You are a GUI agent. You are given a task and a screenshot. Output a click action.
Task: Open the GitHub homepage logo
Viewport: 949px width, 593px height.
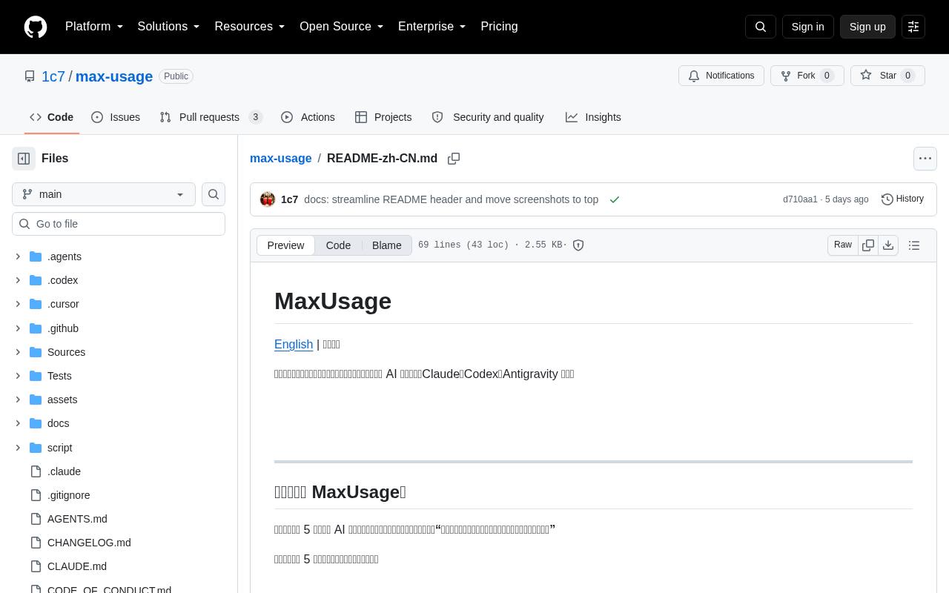(x=36, y=27)
